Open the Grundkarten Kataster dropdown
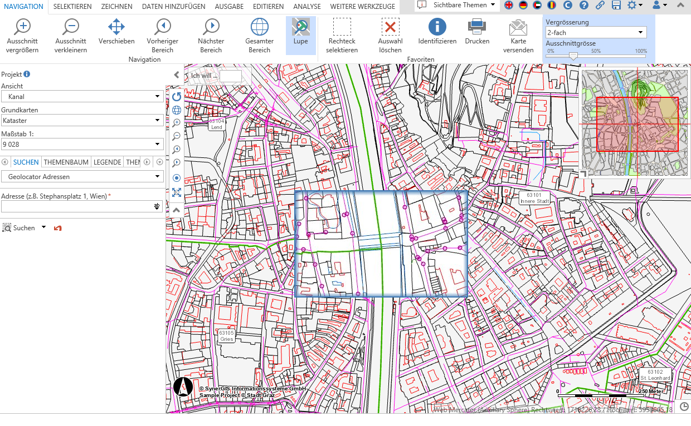The width and height of the screenshot is (691, 426). [82, 120]
